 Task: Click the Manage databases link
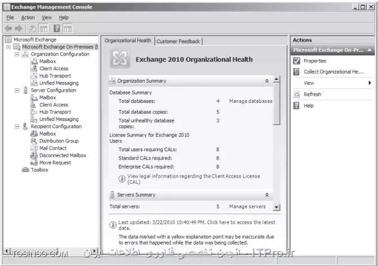251,101
